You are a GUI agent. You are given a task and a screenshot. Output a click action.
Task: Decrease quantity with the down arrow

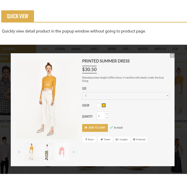pos(107,118)
